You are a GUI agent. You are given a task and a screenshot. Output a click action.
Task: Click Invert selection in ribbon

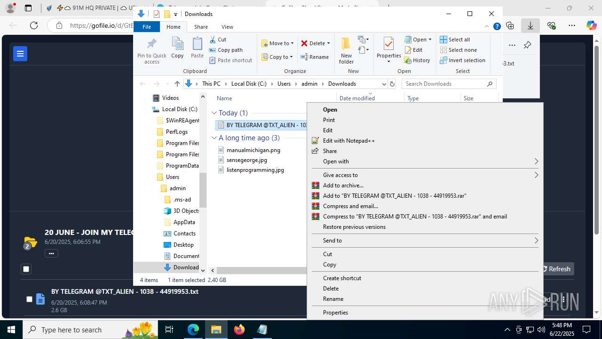pos(462,60)
